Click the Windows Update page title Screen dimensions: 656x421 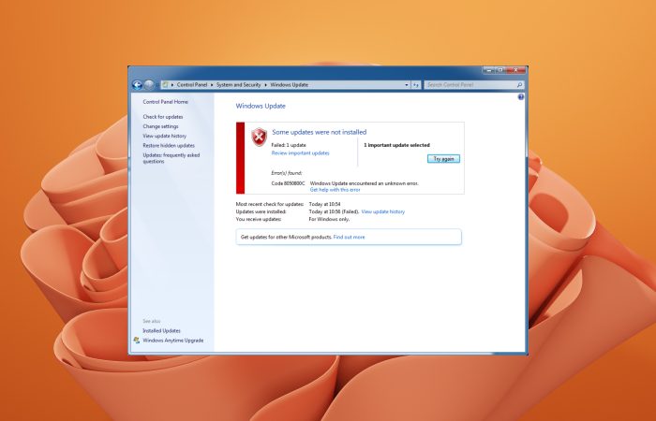coord(261,106)
